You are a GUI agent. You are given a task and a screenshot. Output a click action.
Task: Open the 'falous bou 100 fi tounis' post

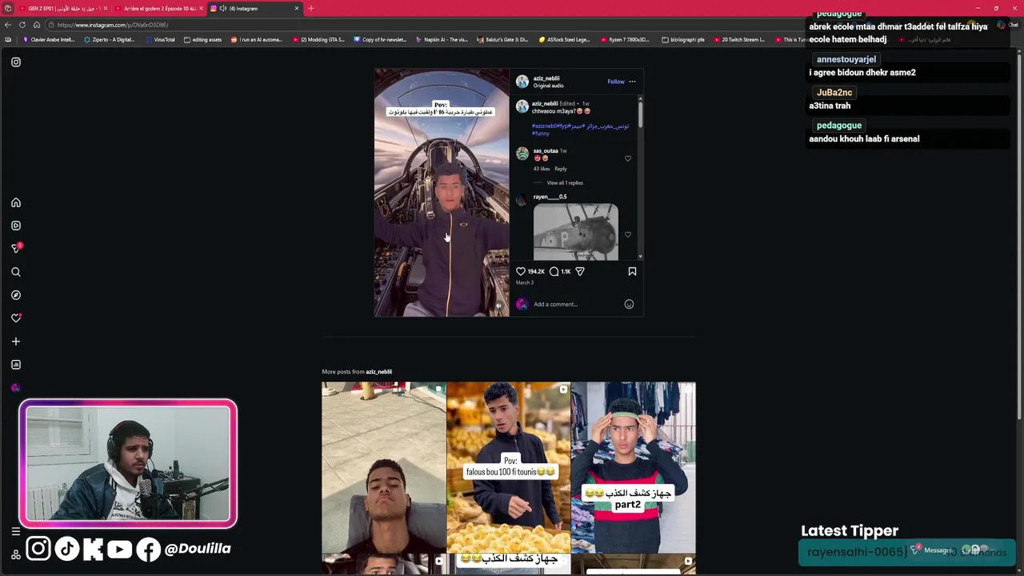click(x=509, y=468)
